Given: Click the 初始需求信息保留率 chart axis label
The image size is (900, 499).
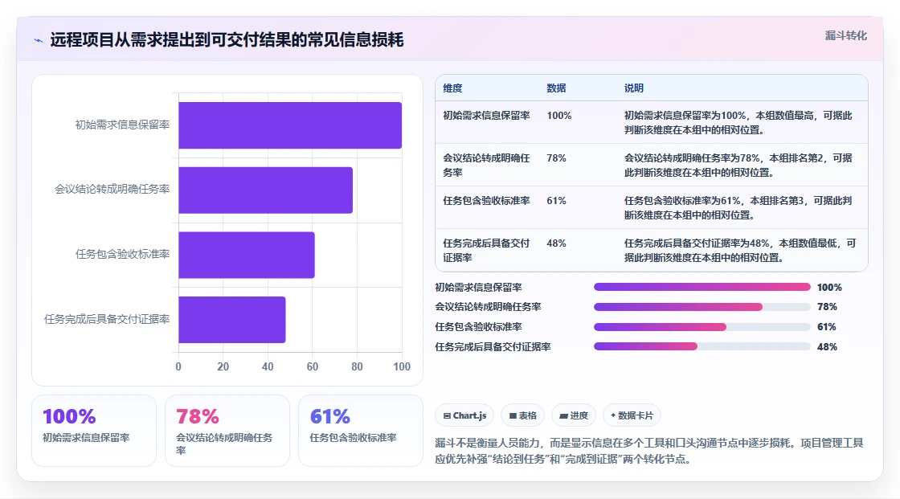Looking at the screenshot, I should (x=122, y=125).
